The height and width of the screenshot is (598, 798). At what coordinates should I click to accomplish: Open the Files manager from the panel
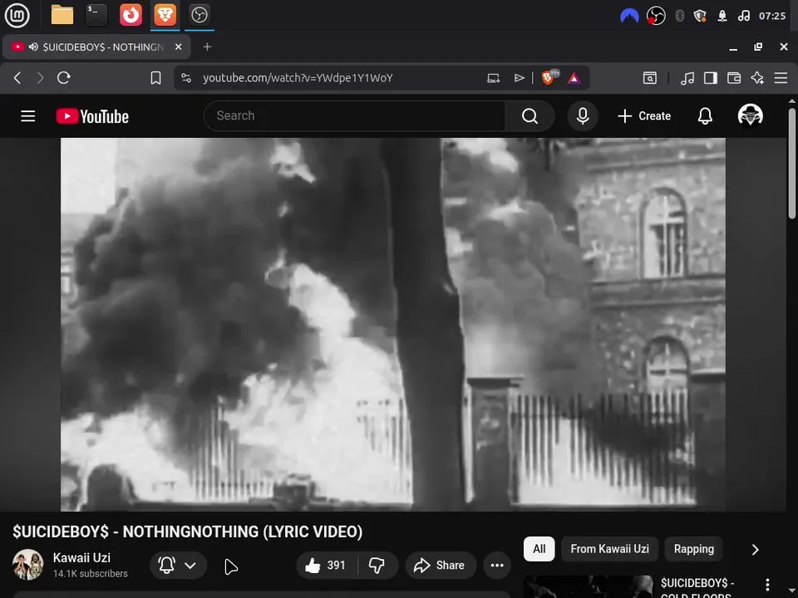pyautogui.click(x=62, y=15)
